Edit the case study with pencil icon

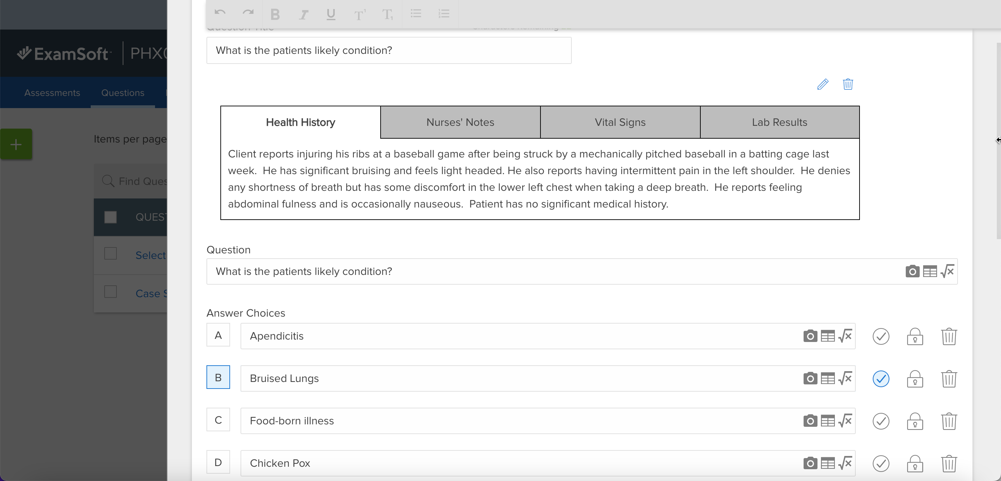coord(823,84)
